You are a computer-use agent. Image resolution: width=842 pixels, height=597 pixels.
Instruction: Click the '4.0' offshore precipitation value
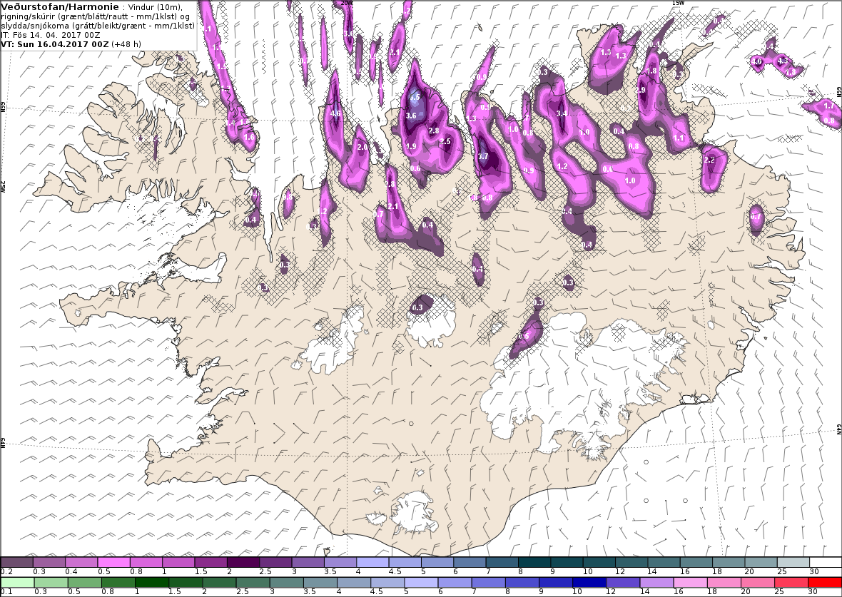[x=756, y=62]
